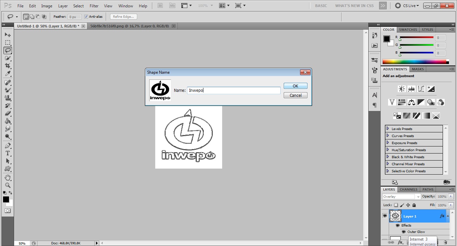Image resolution: width=457 pixels, height=246 pixels.
Task: Select the Horizontal Type tool
Action: tap(8, 153)
